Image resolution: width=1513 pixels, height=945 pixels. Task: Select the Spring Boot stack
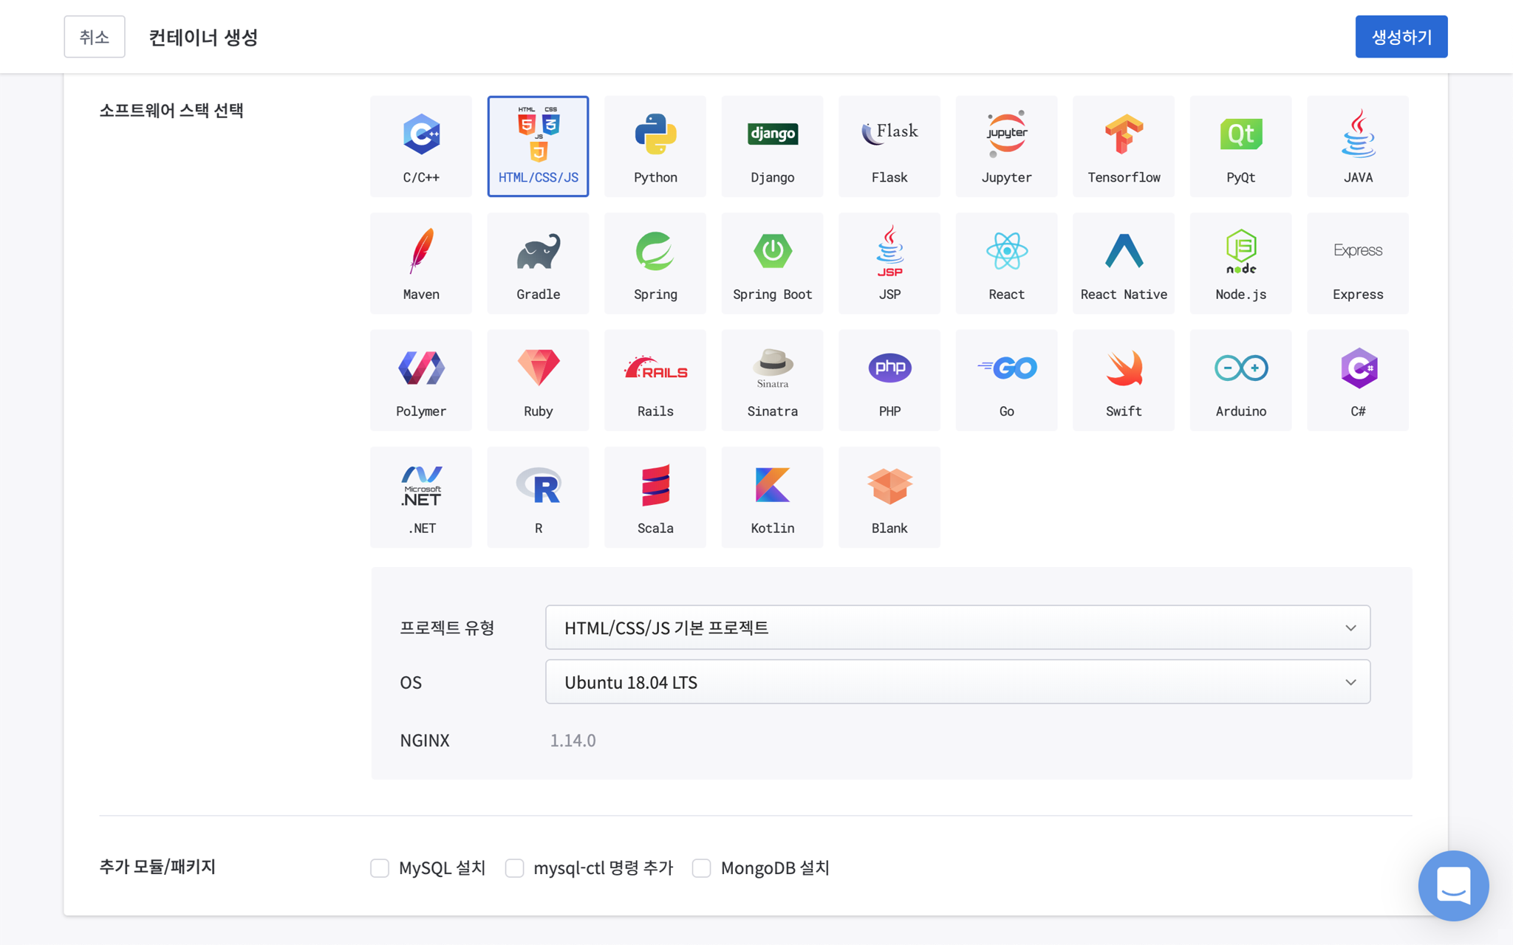click(x=772, y=264)
